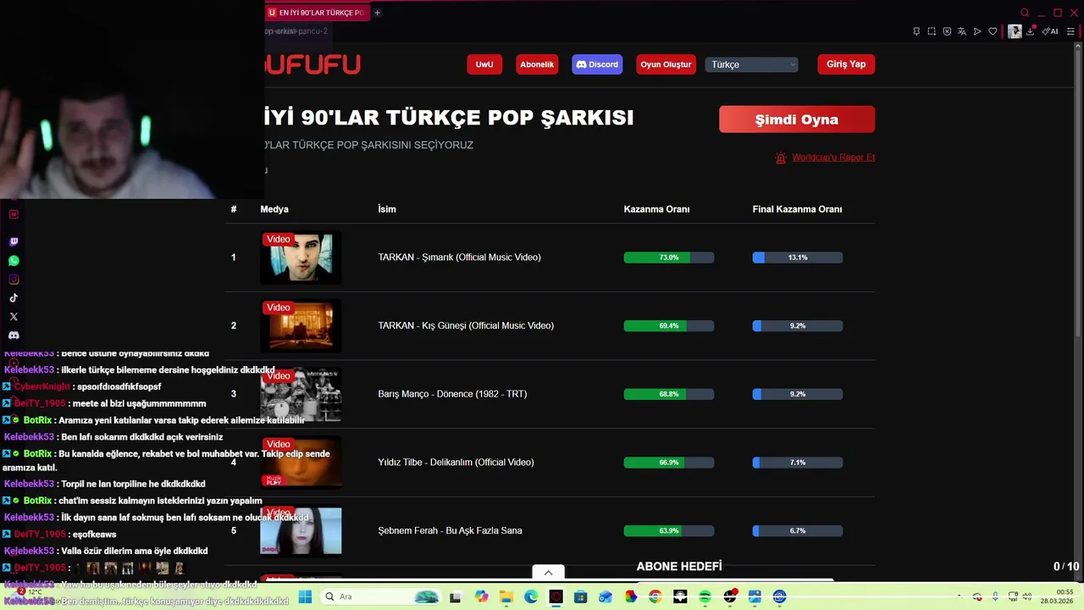Click the İsim column header
1084x610 pixels.
pos(387,209)
